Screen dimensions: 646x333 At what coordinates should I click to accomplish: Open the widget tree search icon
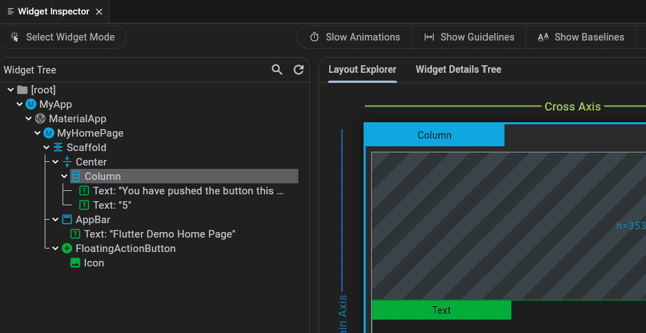277,69
